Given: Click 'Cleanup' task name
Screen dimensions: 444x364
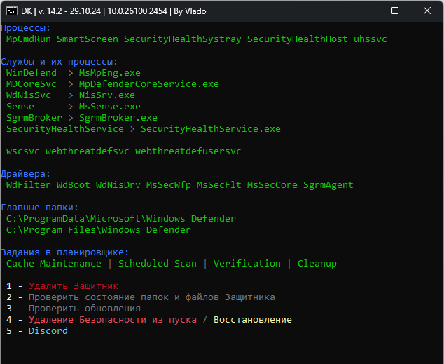Looking at the screenshot, I should pyautogui.click(x=317, y=264).
